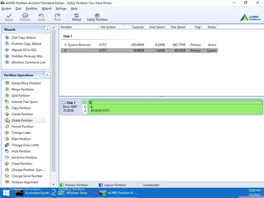Screen dimensions: 264x198
Task: Open the Settings menu
Action: (61, 9)
